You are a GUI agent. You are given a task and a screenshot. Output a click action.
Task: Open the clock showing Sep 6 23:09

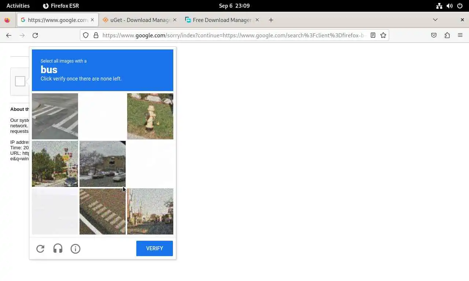(234, 5)
